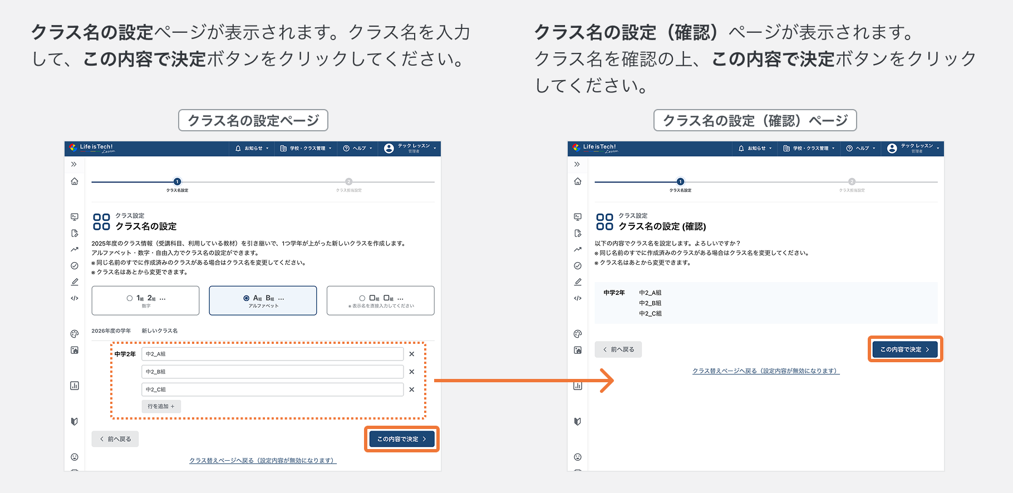
Task: Click クラス替えページへ戻る link in left screenshot
Action: click(x=263, y=461)
